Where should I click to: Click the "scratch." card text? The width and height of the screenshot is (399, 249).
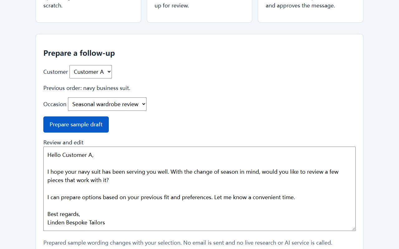point(53,6)
